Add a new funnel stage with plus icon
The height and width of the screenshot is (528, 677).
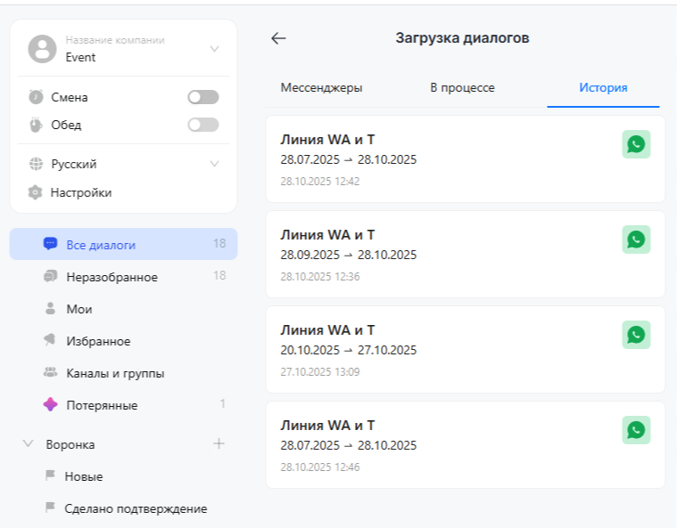tap(219, 443)
